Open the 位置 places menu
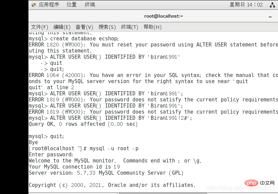278x194 pixels. (x=71, y=5)
